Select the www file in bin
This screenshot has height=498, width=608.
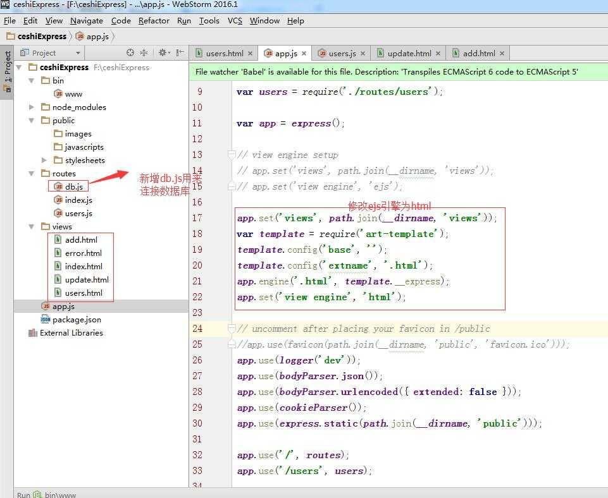click(68, 94)
